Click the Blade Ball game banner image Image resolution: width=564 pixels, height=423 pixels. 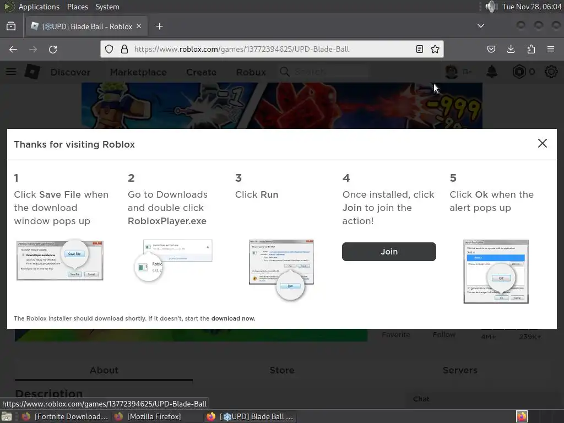[x=281, y=105]
